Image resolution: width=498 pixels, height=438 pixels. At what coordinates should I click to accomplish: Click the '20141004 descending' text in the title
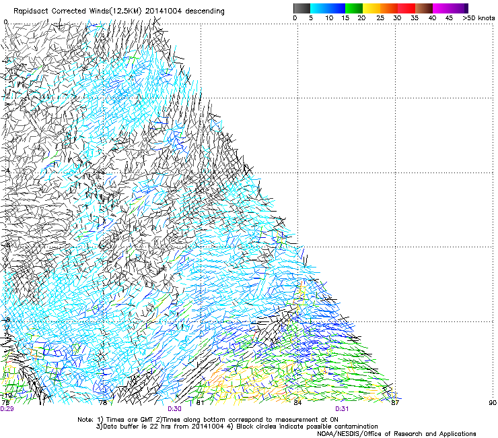point(185,11)
